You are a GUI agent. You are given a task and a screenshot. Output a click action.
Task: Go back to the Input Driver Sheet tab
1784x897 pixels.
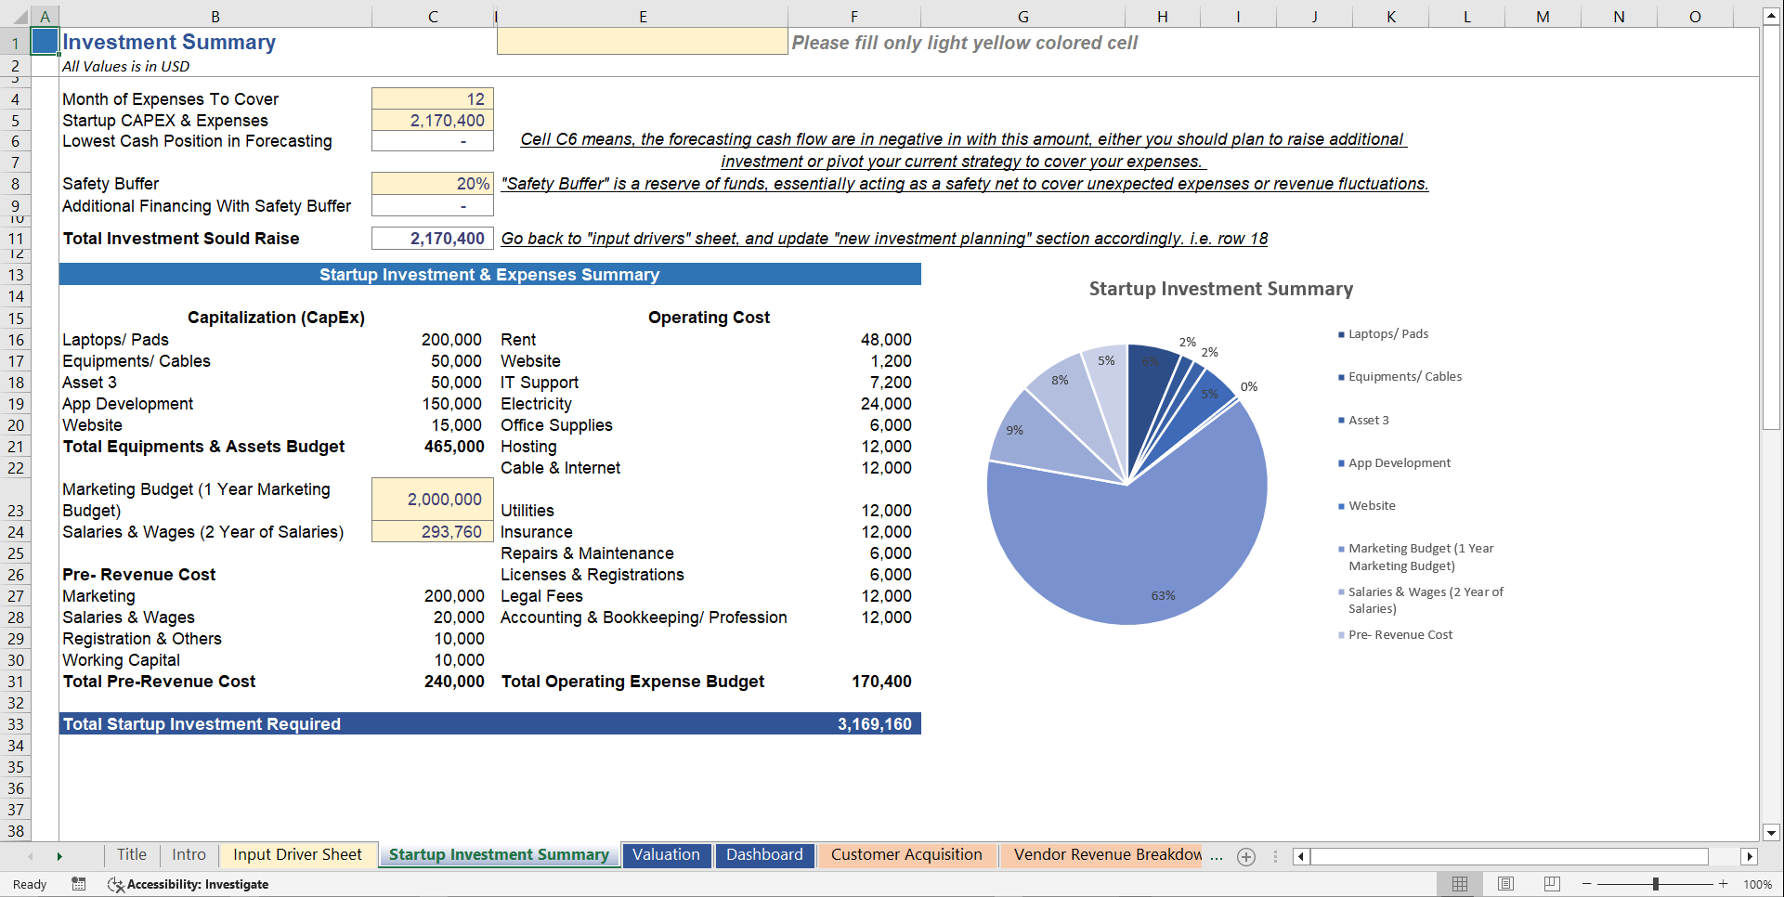click(x=297, y=855)
